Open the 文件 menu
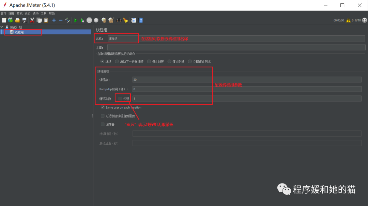 click(x=3, y=13)
